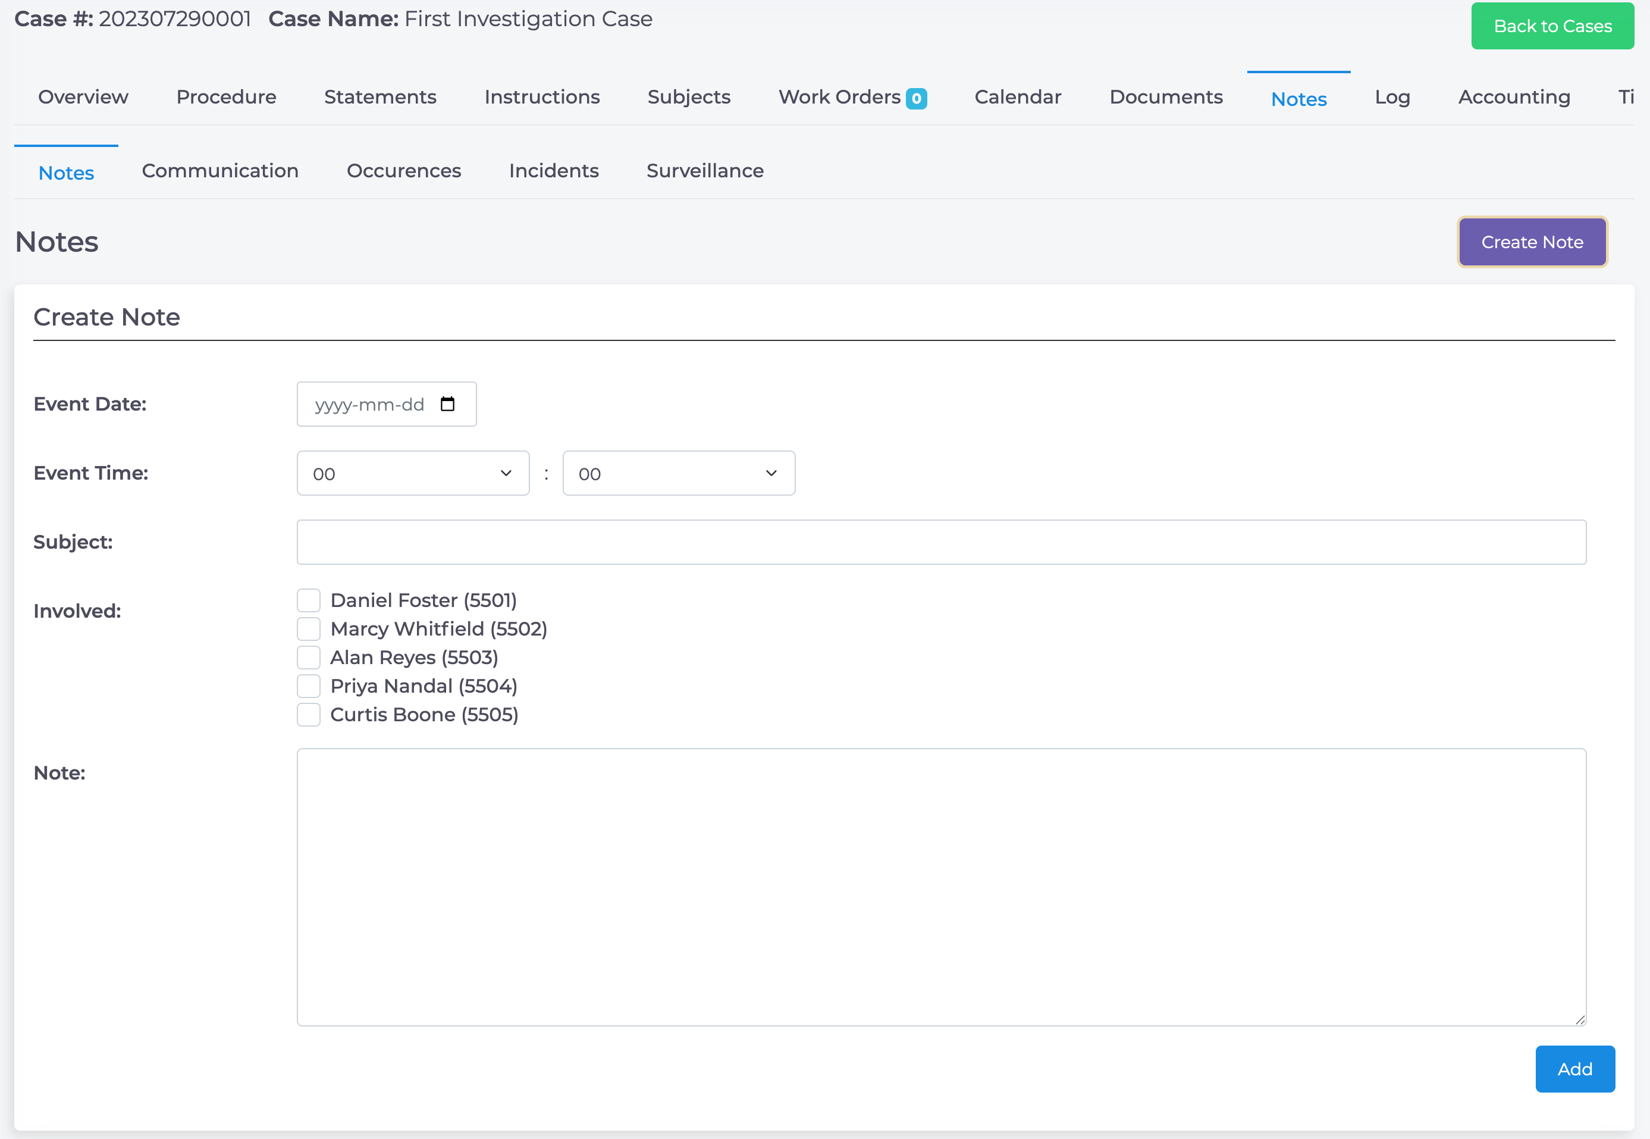Click the Note textarea resize handle
Screen dimensions: 1650x1139
tap(1579, 1019)
